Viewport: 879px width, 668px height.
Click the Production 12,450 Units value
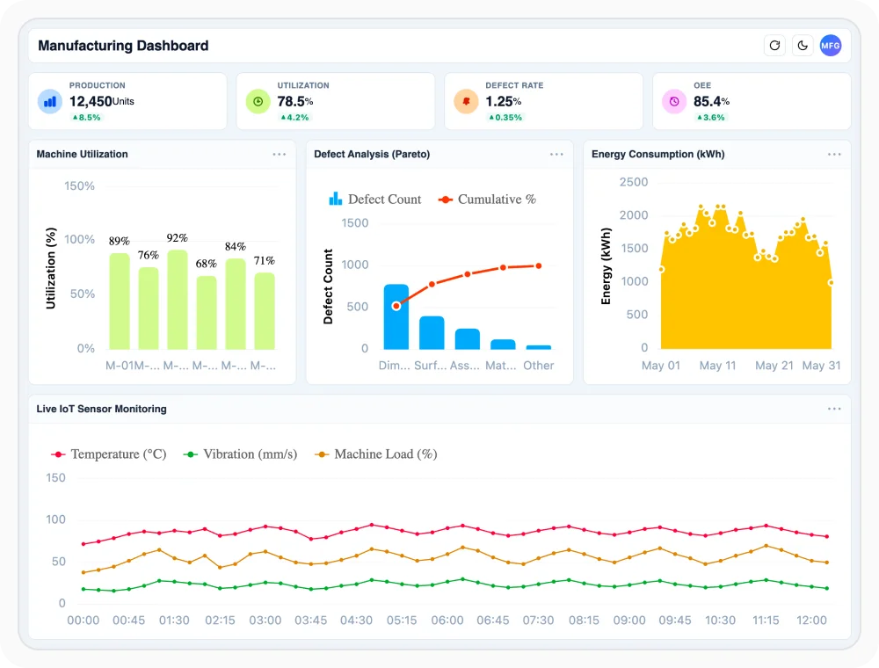(101, 101)
